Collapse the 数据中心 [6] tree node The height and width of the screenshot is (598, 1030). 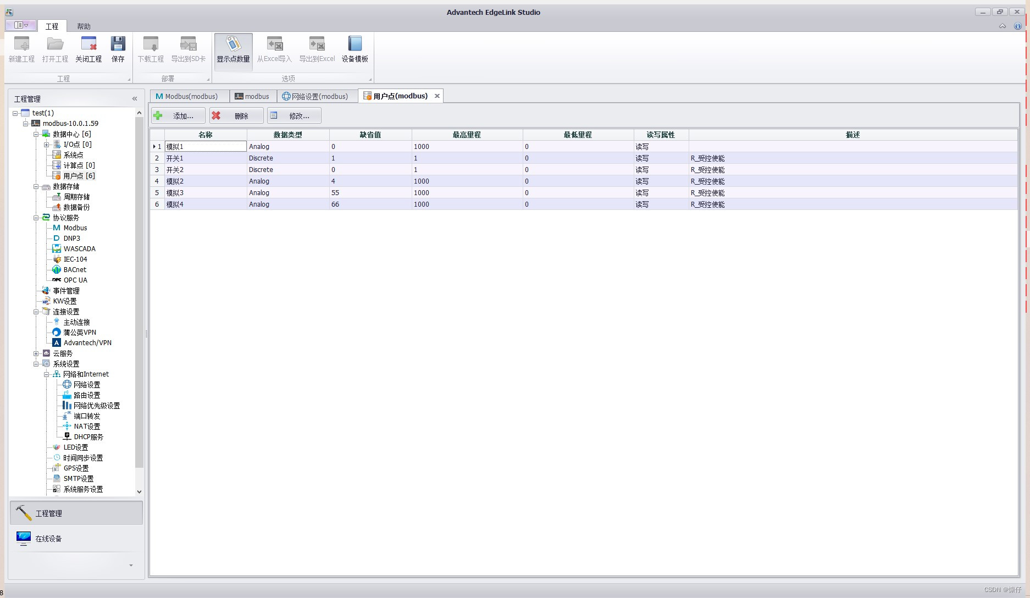click(36, 134)
